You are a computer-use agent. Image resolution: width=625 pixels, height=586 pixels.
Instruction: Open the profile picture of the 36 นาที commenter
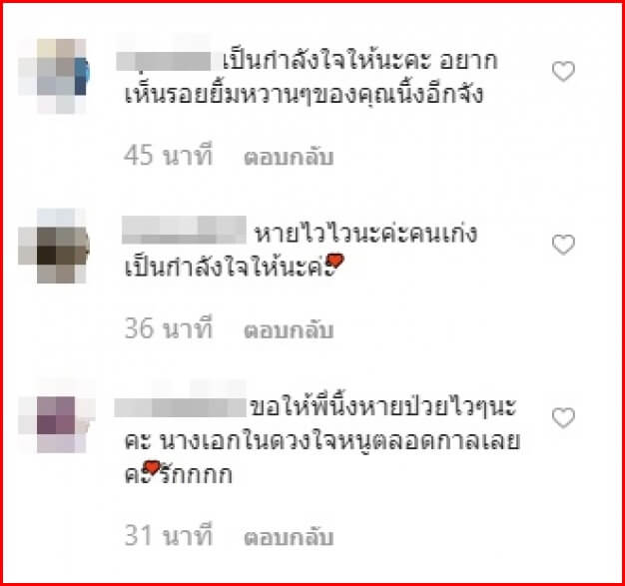point(54,246)
